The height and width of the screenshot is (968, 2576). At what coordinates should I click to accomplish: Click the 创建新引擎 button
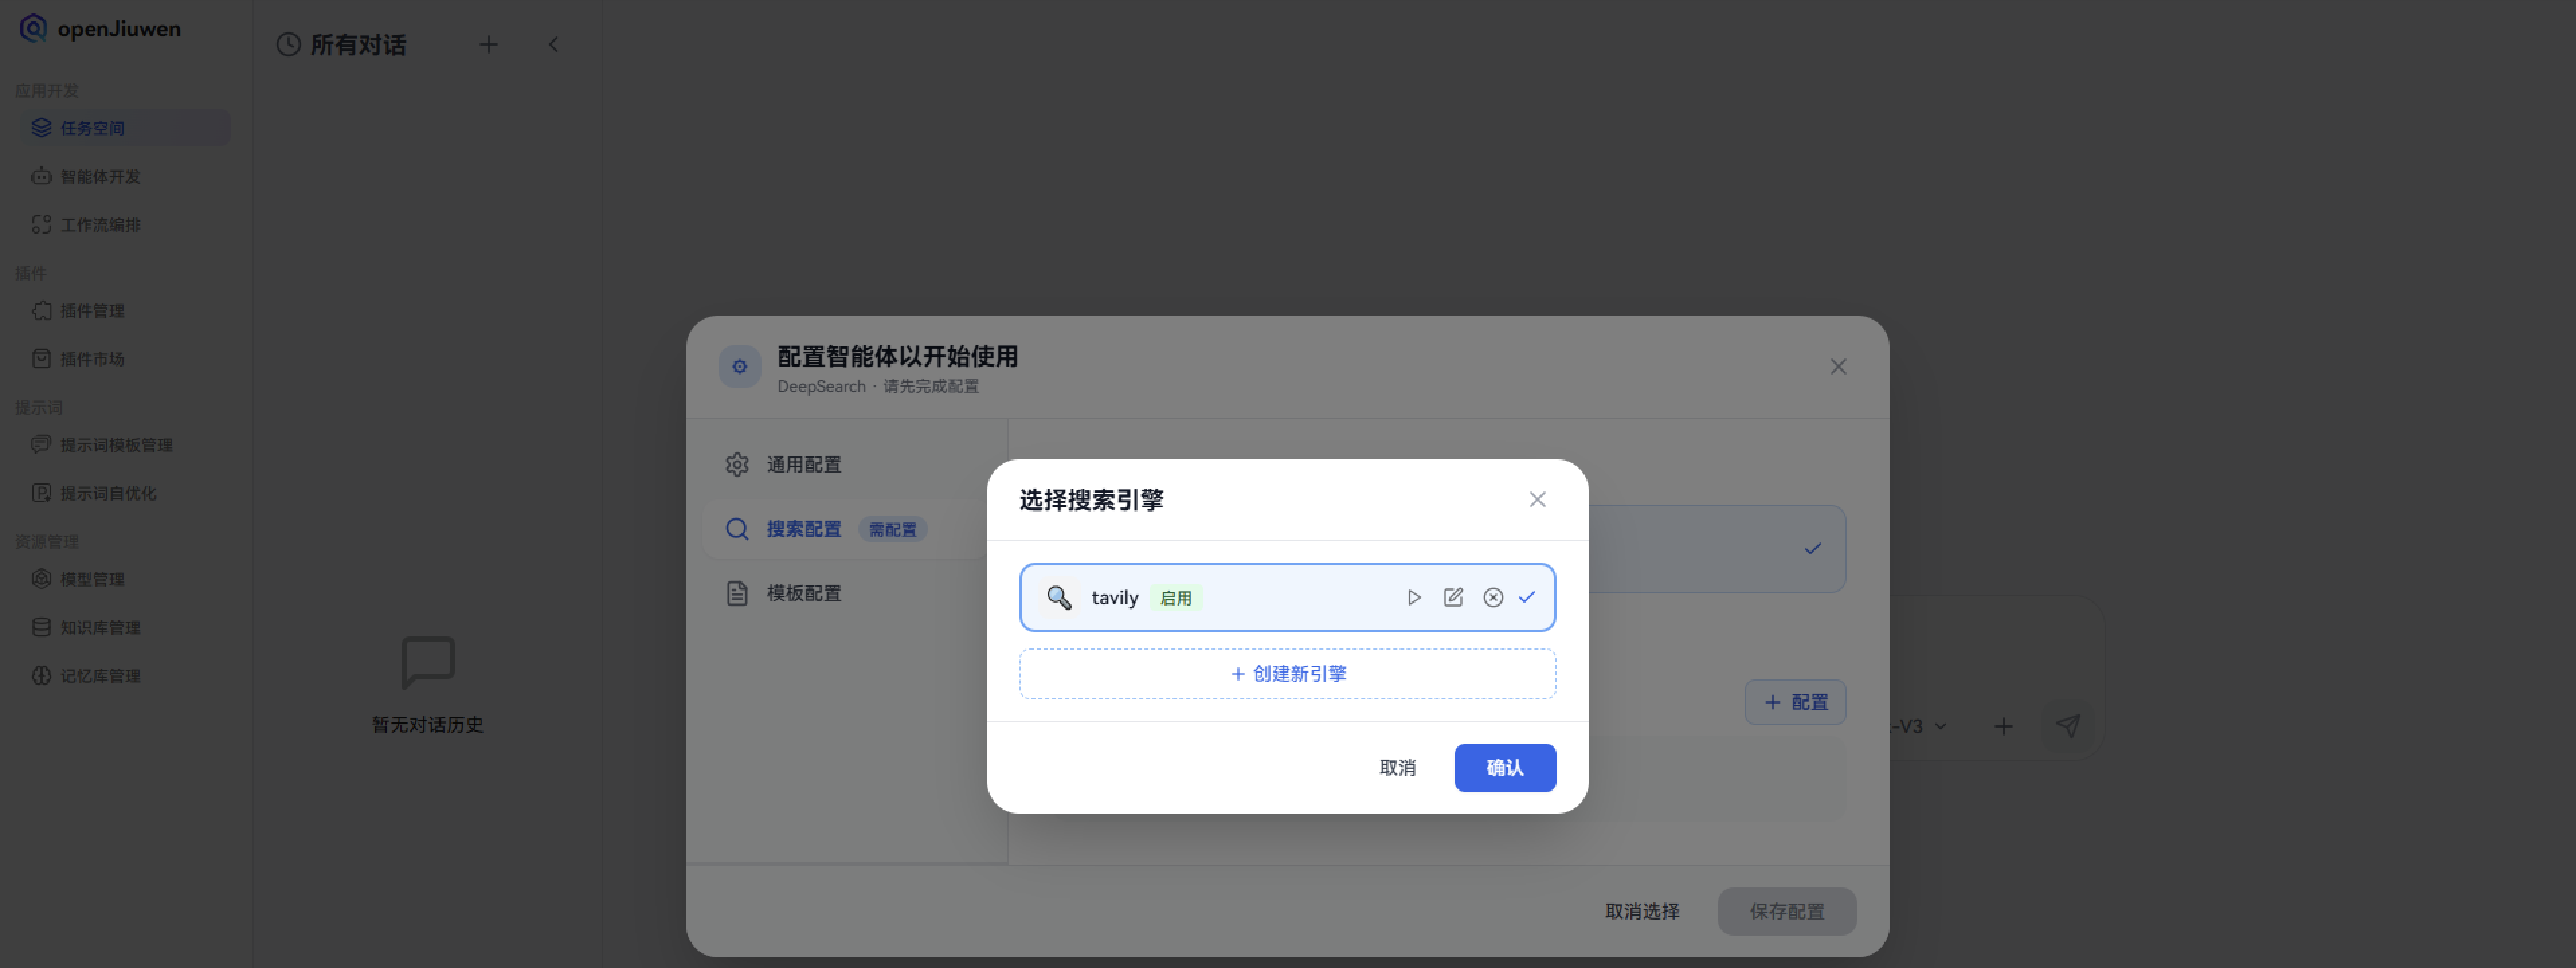coord(1287,673)
